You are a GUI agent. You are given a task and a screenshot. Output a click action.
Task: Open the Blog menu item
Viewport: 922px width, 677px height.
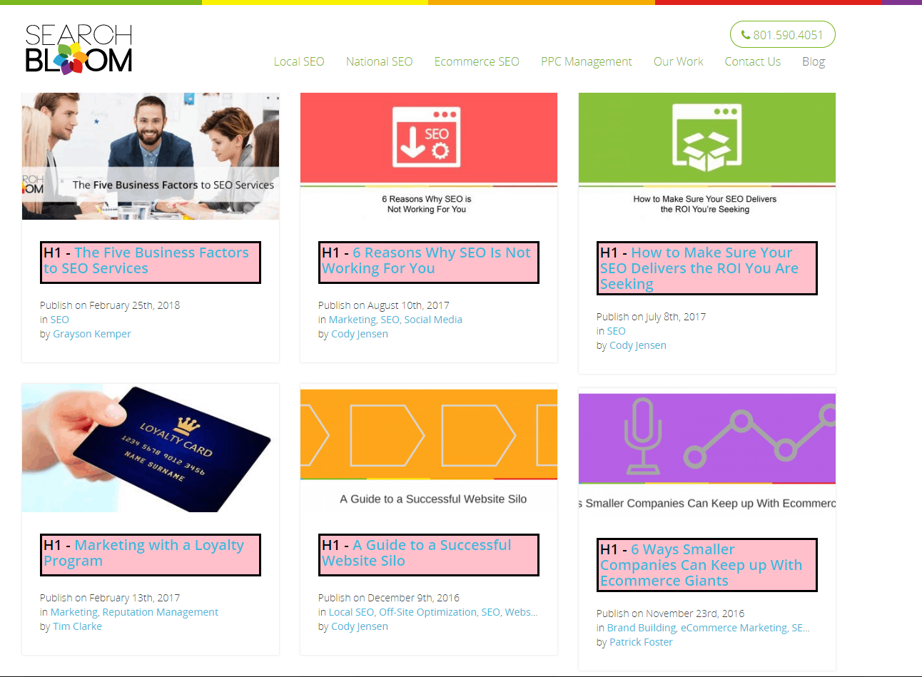[814, 61]
